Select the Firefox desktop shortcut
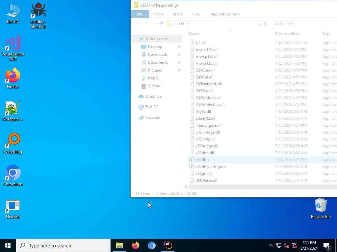The width and height of the screenshot is (337, 252). point(13,78)
